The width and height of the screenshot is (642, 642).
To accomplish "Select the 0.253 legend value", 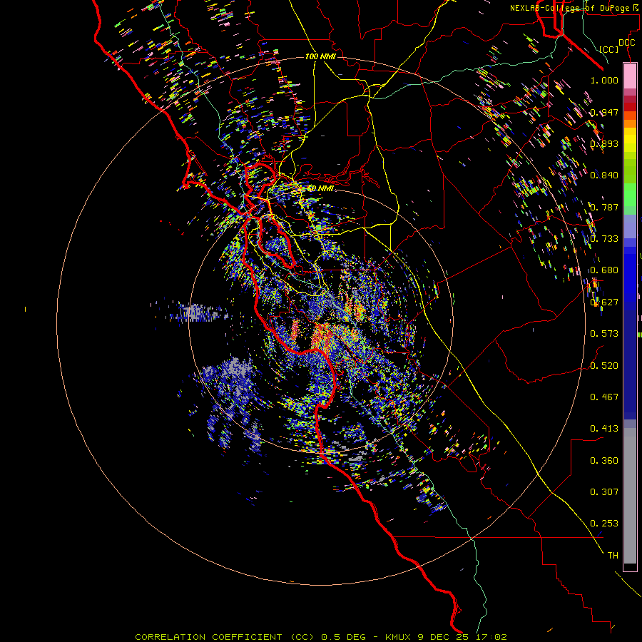I will click(604, 524).
